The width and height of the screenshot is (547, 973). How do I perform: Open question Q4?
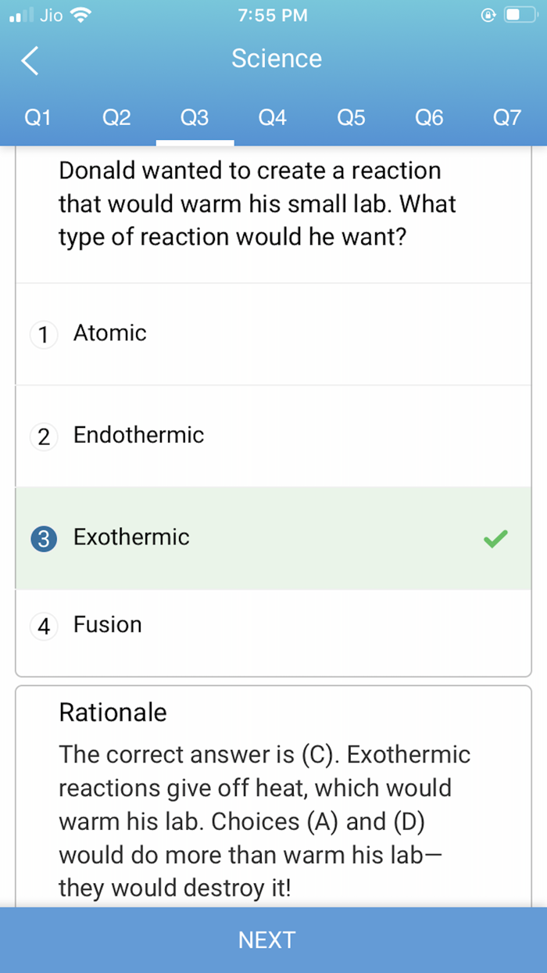pos(272,117)
